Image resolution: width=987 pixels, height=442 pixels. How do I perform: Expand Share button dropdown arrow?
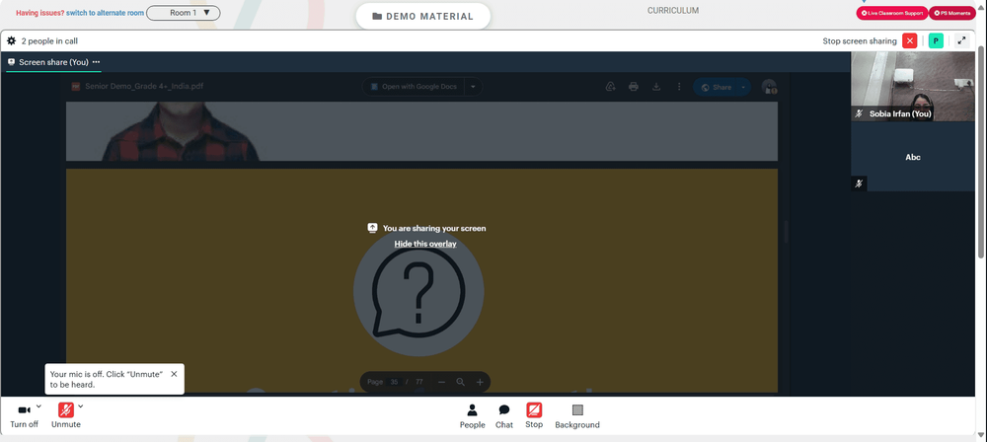(744, 87)
